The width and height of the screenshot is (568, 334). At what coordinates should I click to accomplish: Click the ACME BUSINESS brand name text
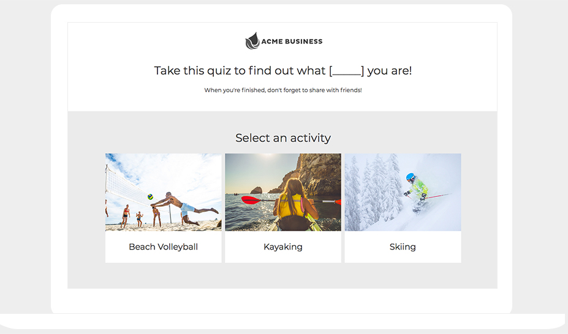pyautogui.click(x=292, y=42)
